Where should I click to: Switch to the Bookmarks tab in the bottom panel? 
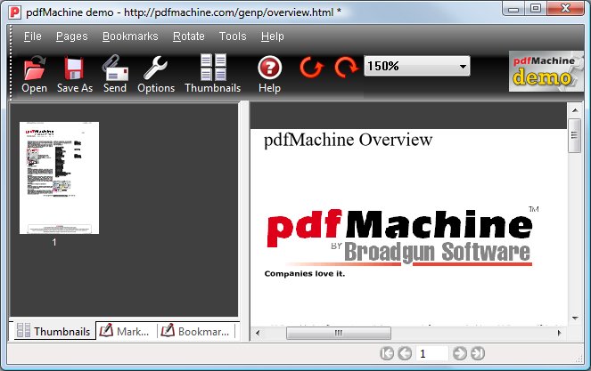point(196,332)
